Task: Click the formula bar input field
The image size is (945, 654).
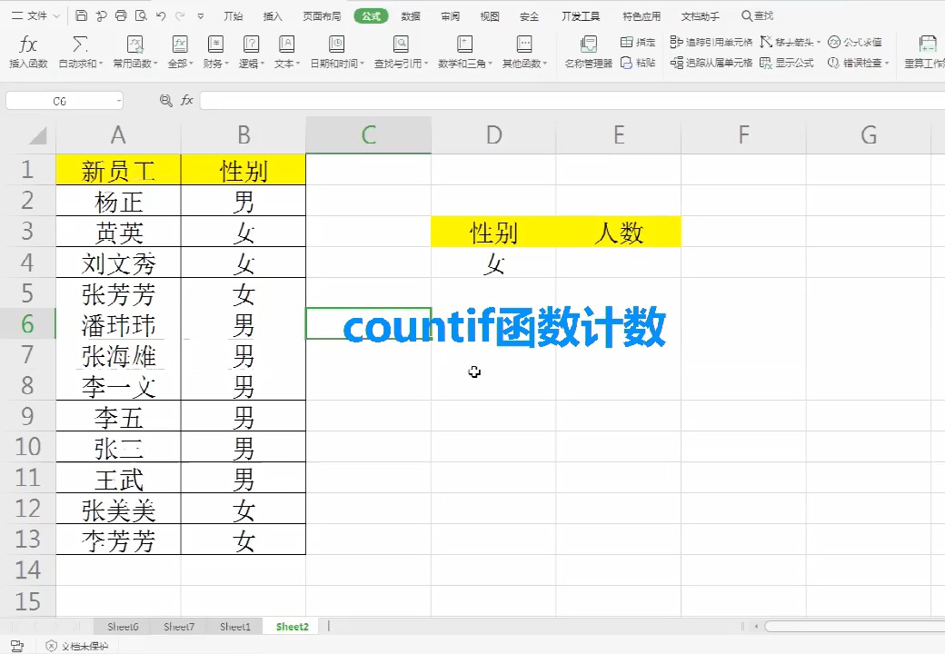Action: pos(572,101)
